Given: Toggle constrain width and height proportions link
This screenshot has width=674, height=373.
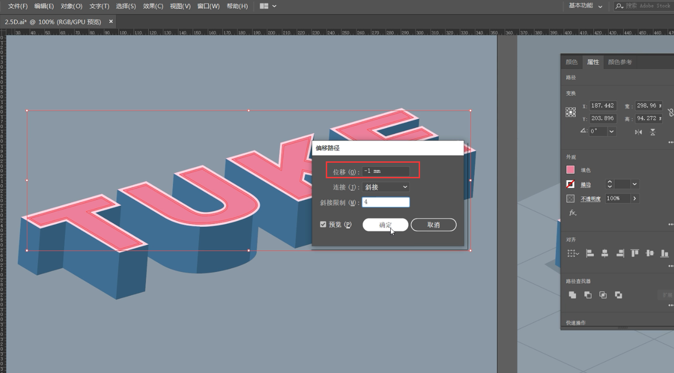Looking at the screenshot, I should pyautogui.click(x=670, y=112).
